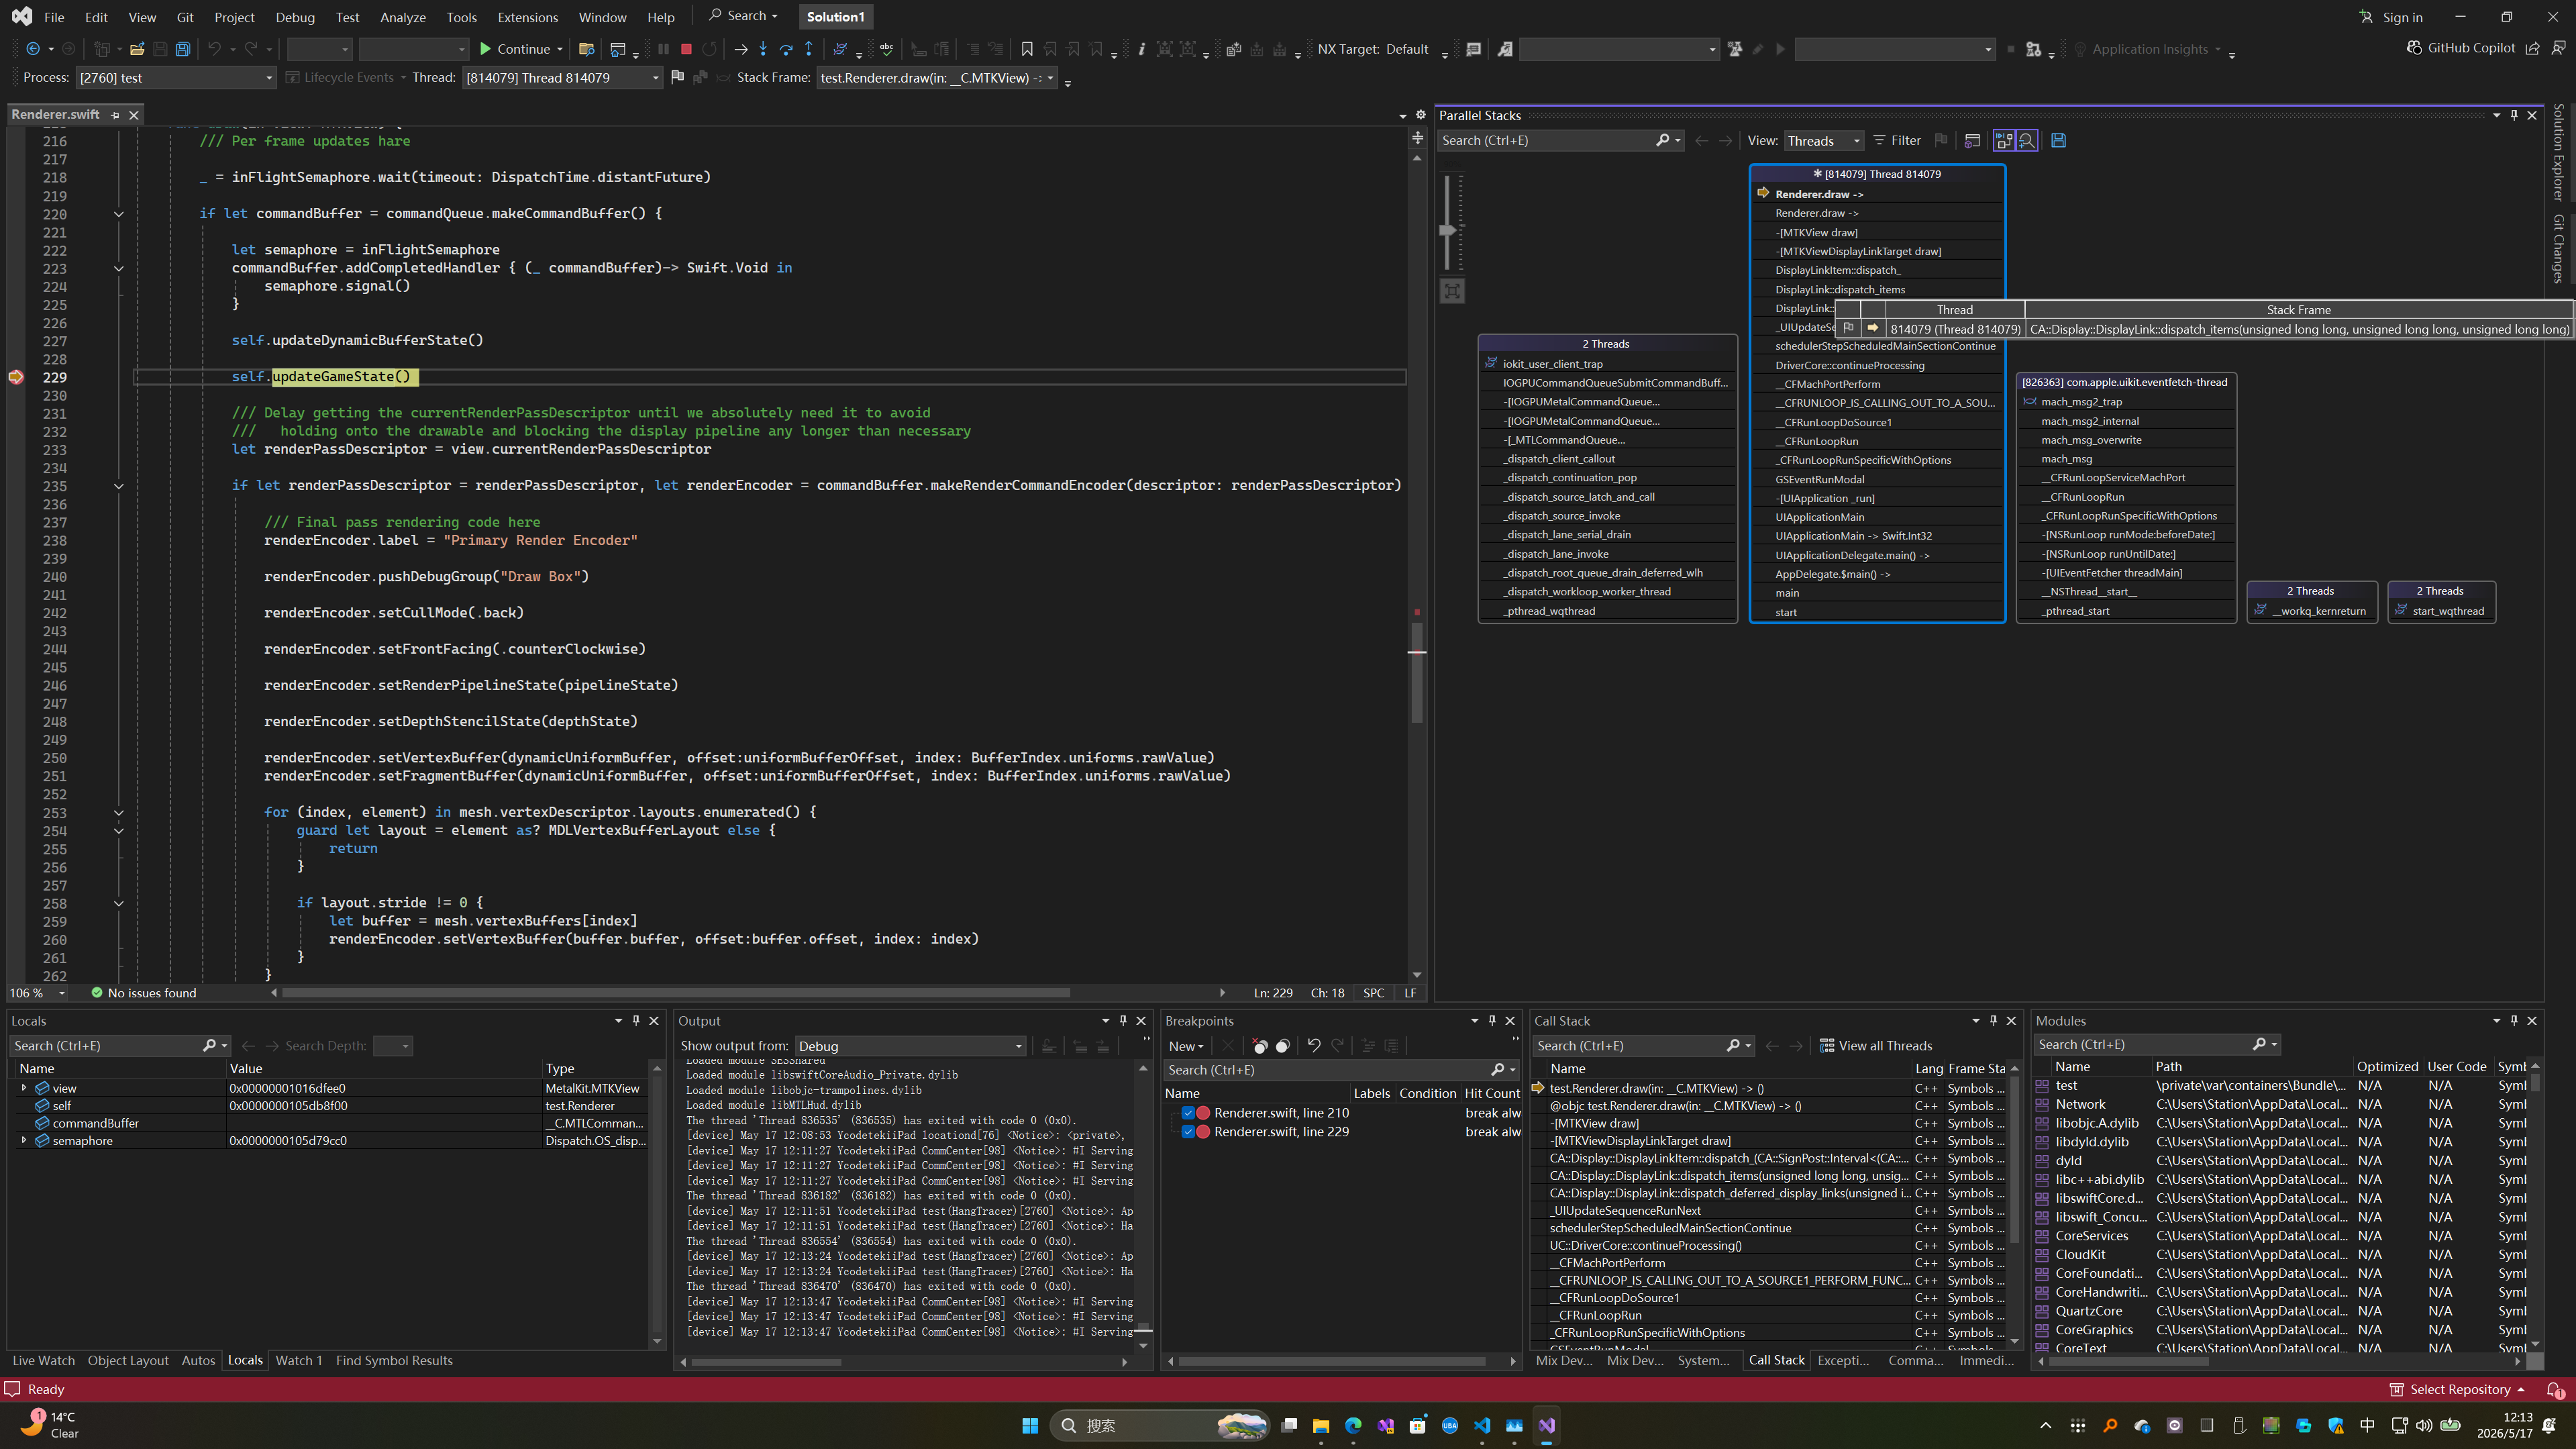Toggle auto scroll to current frame icon

2004,140
